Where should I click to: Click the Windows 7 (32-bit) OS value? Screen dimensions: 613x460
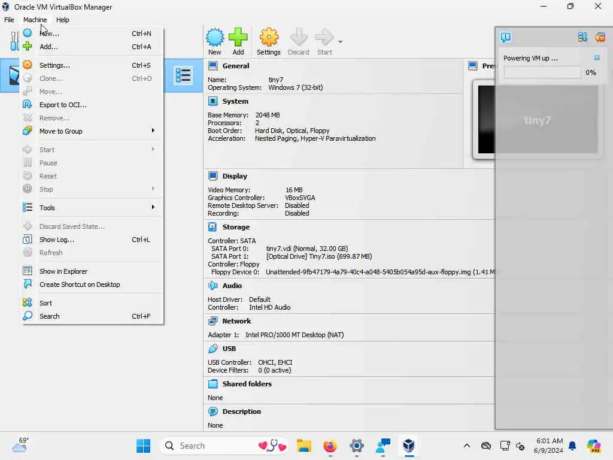click(296, 87)
